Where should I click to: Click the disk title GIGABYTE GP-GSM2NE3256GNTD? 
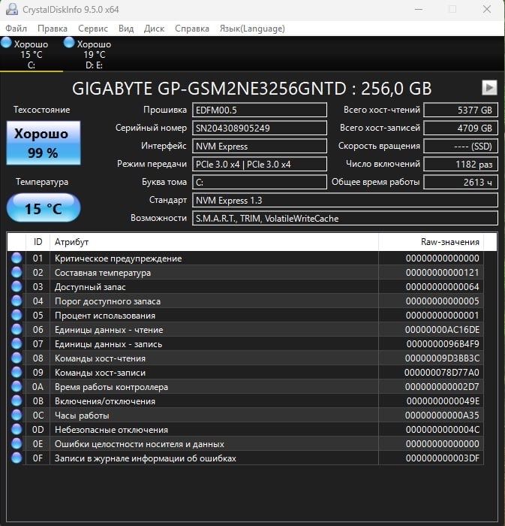coord(209,89)
